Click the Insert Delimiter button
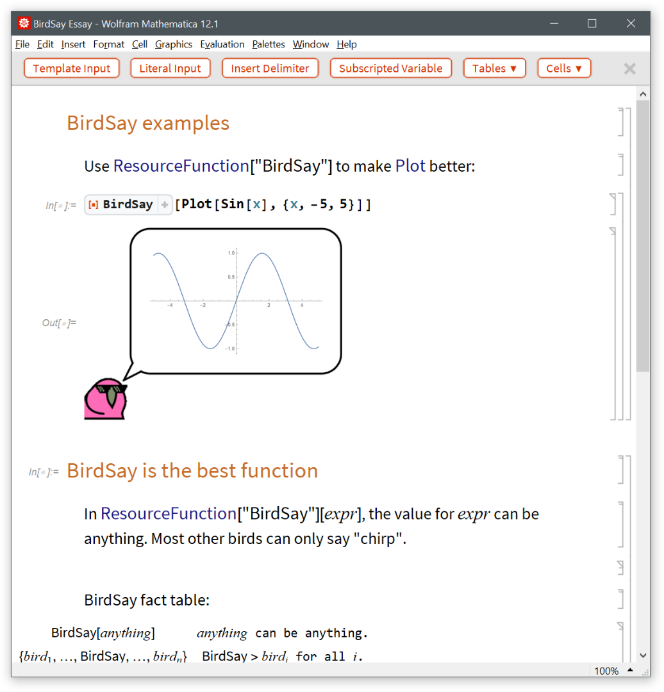 coord(270,69)
